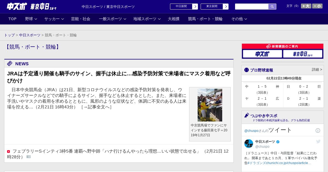This screenshot has height=172, width=328.
Task: Open the 芸能・社会 menu item
Action: (81, 19)
